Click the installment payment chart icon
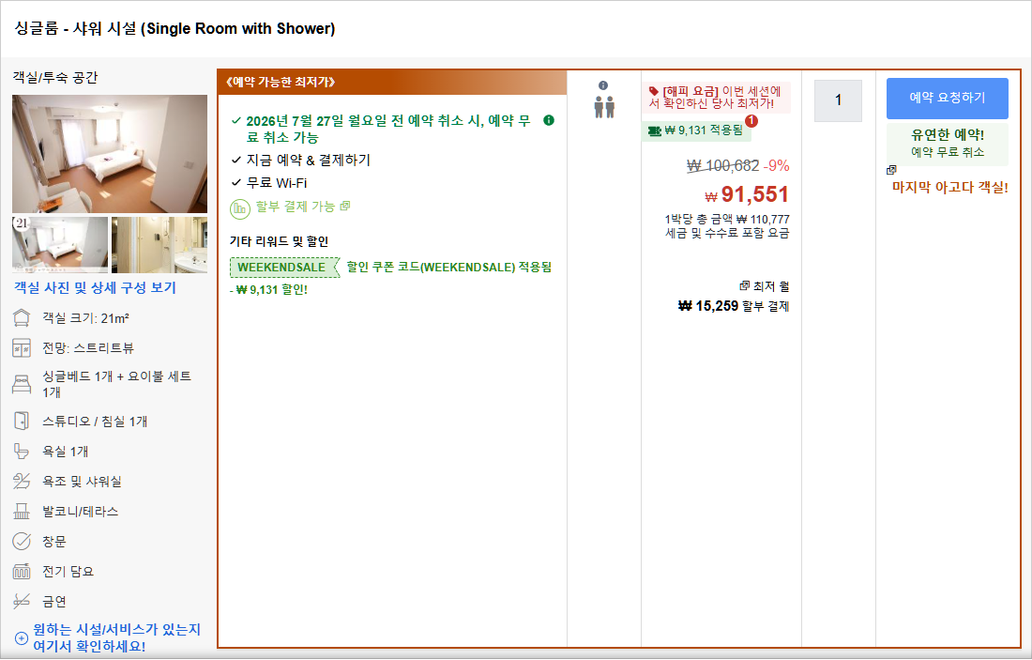Image resolution: width=1032 pixels, height=660 pixels. pos(239,208)
